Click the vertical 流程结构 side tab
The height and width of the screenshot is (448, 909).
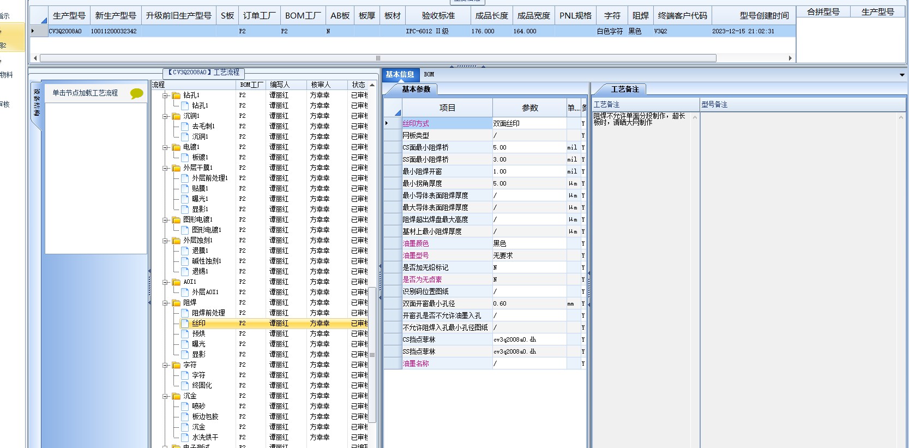pos(37,102)
